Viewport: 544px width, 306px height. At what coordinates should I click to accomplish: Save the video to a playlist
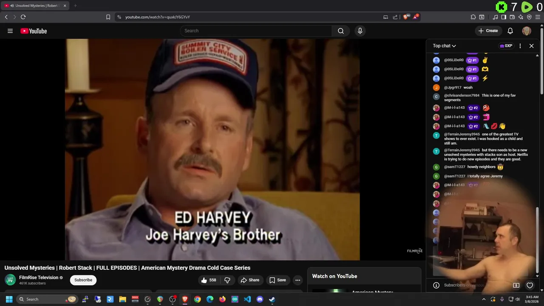[x=277, y=280]
